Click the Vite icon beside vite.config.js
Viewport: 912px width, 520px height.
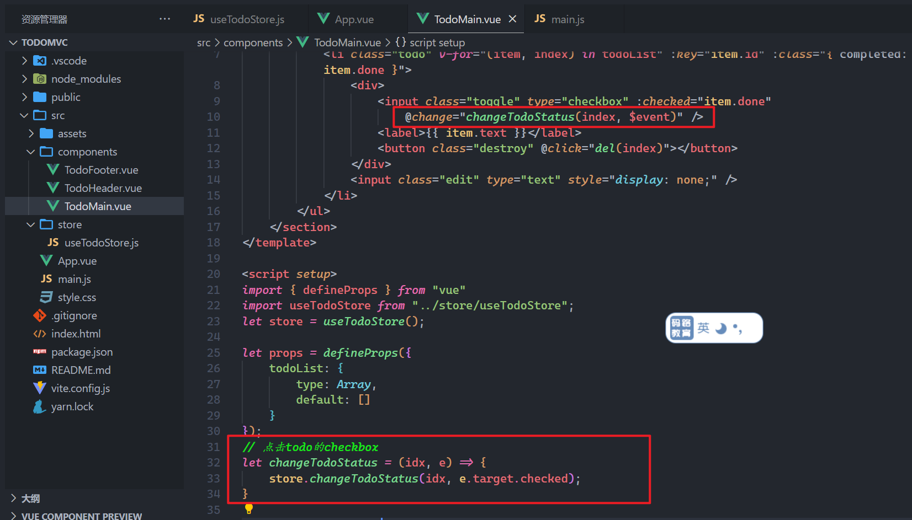[40, 388]
